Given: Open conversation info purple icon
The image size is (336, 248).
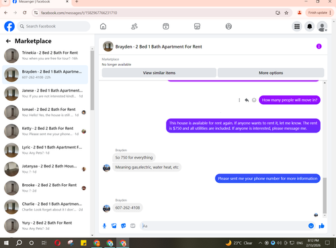Looking at the screenshot, I should (x=319, y=46).
